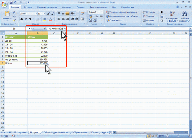
Task: Save the workbook from Quick Access toolbar
Action: 11,2
